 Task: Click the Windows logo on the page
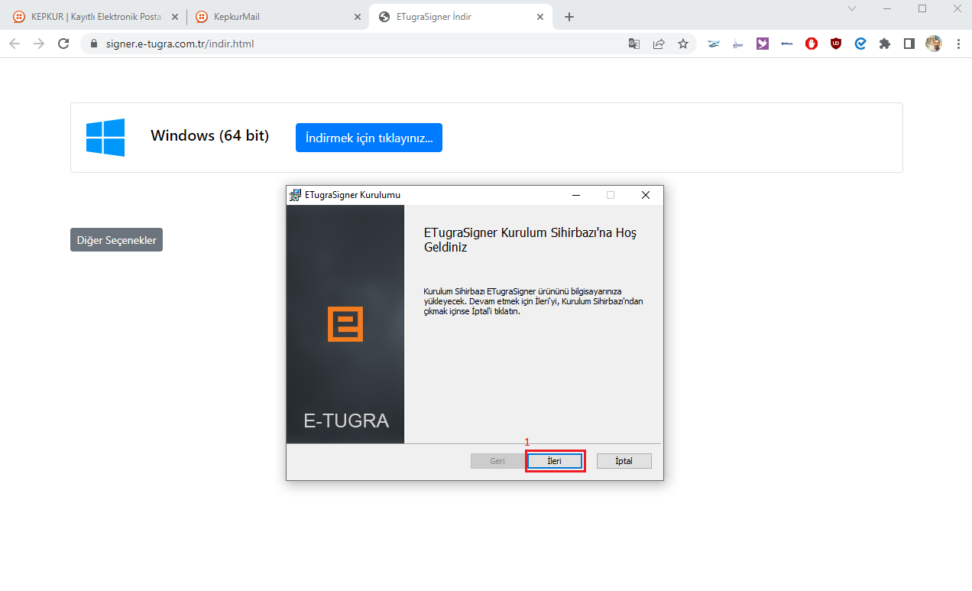click(x=105, y=138)
